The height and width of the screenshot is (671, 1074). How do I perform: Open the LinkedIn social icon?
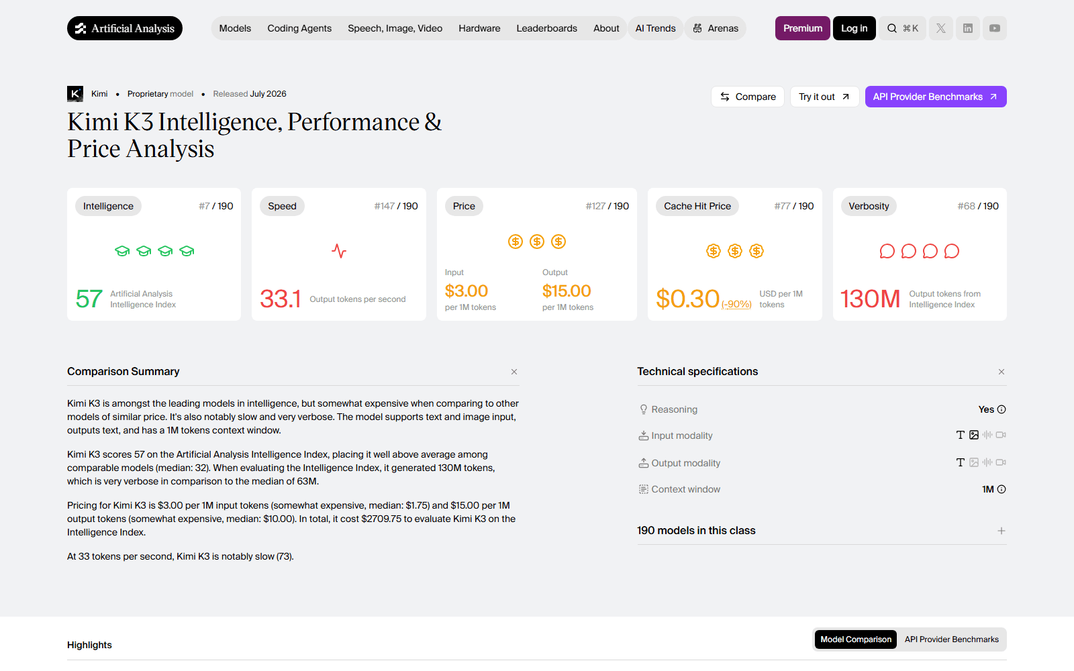[968, 28]
